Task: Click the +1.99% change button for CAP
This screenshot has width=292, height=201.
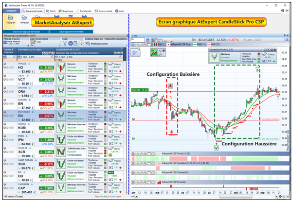Action: (46, 188)
